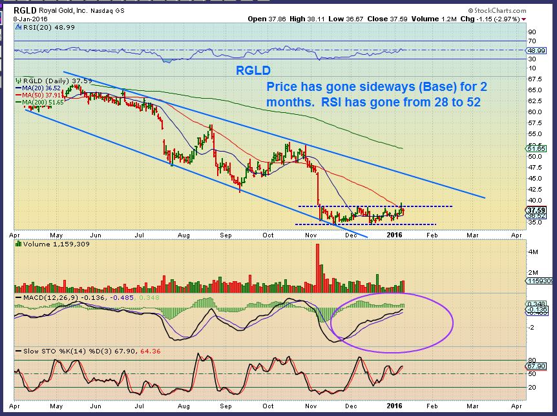Click the 30 level label on RSI axis

pos(532,59)
